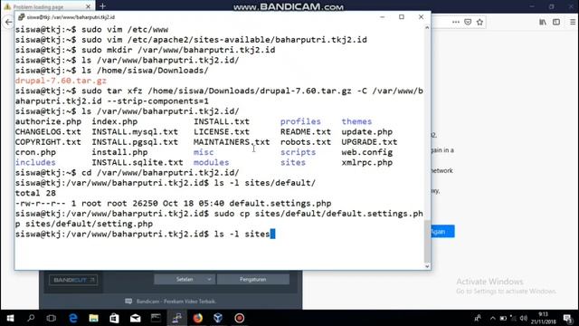Click 'xmlrpc.php' in file listing
This screenshot has height=326, width=579.
pos(366,163)
